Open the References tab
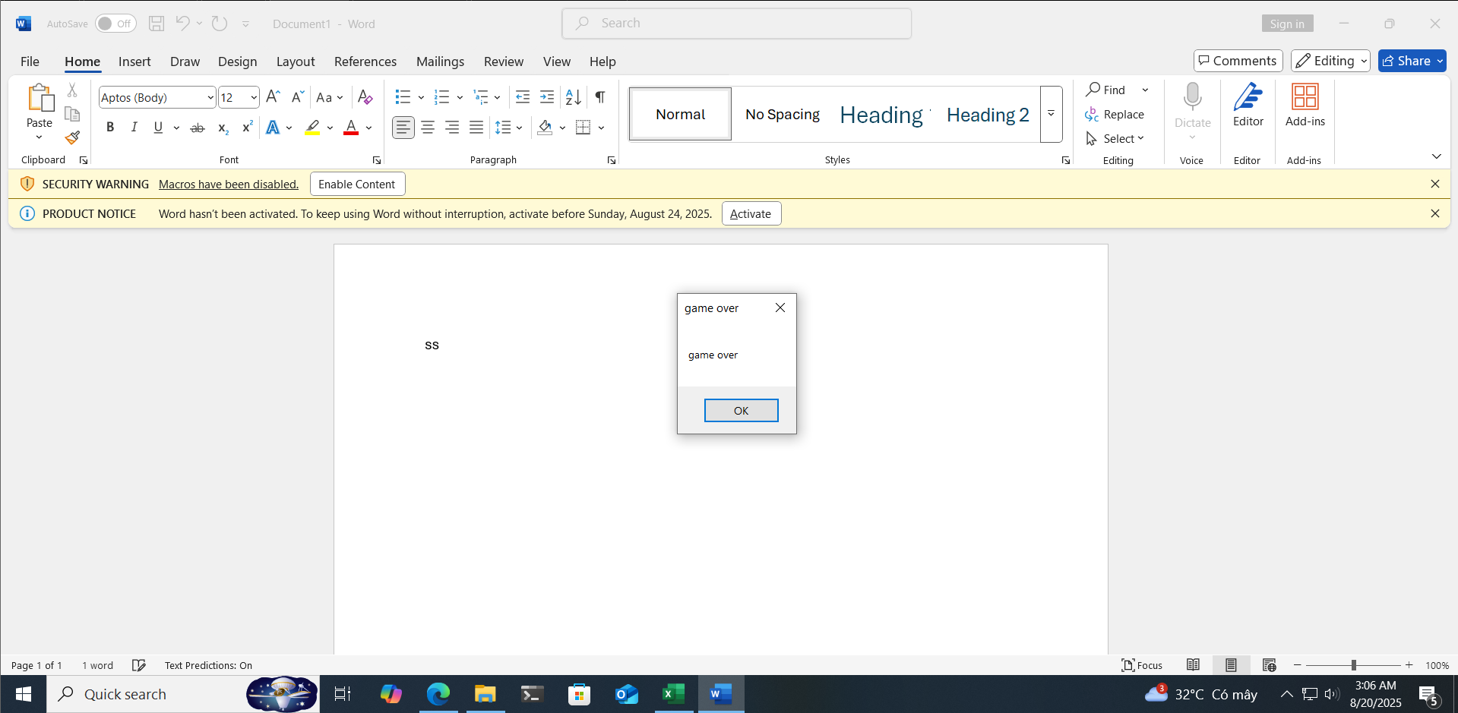Viewport: 1458px width, 713px height. pos(365,62)
